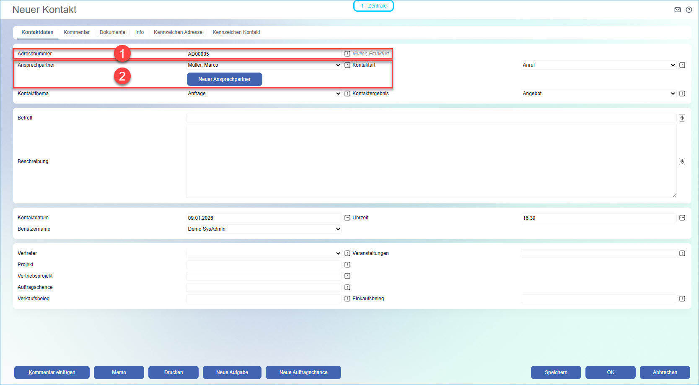Screen dimensions: 699x385
Task: Click microphone icon beside Betreff field
Action: 682,118
